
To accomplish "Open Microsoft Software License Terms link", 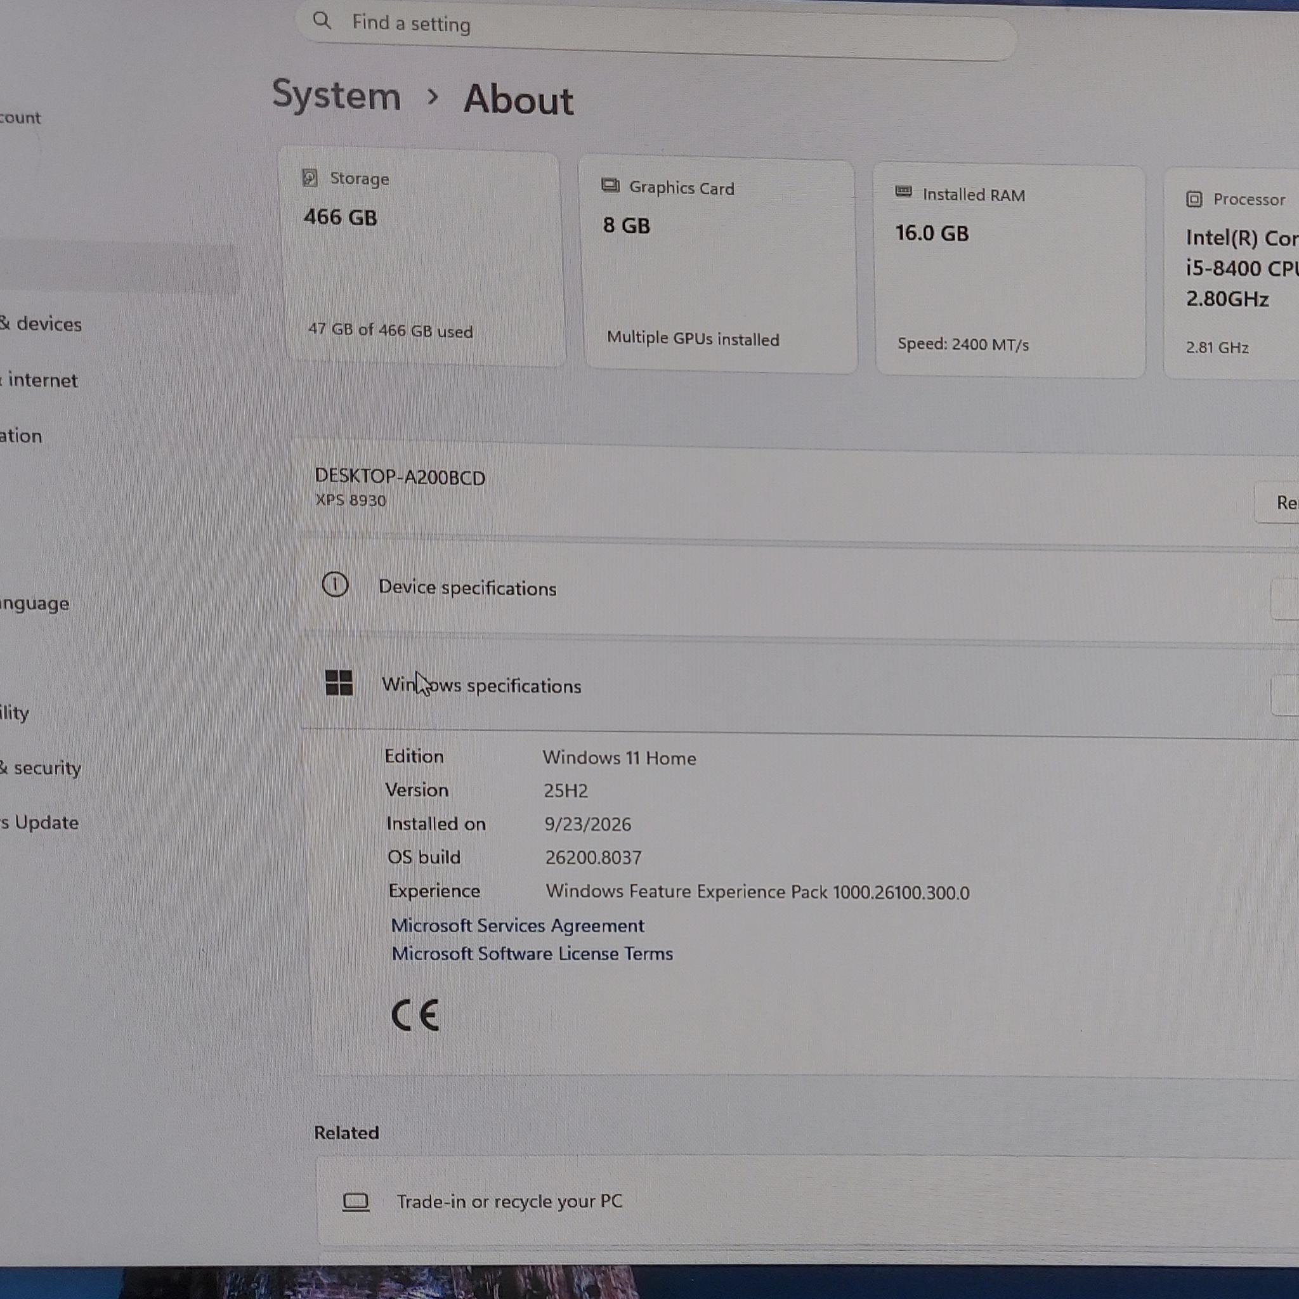I will (533, 953).
